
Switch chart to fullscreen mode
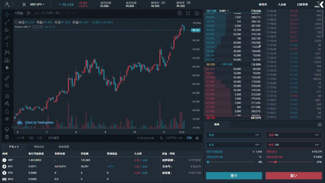(x=188, y=13)
